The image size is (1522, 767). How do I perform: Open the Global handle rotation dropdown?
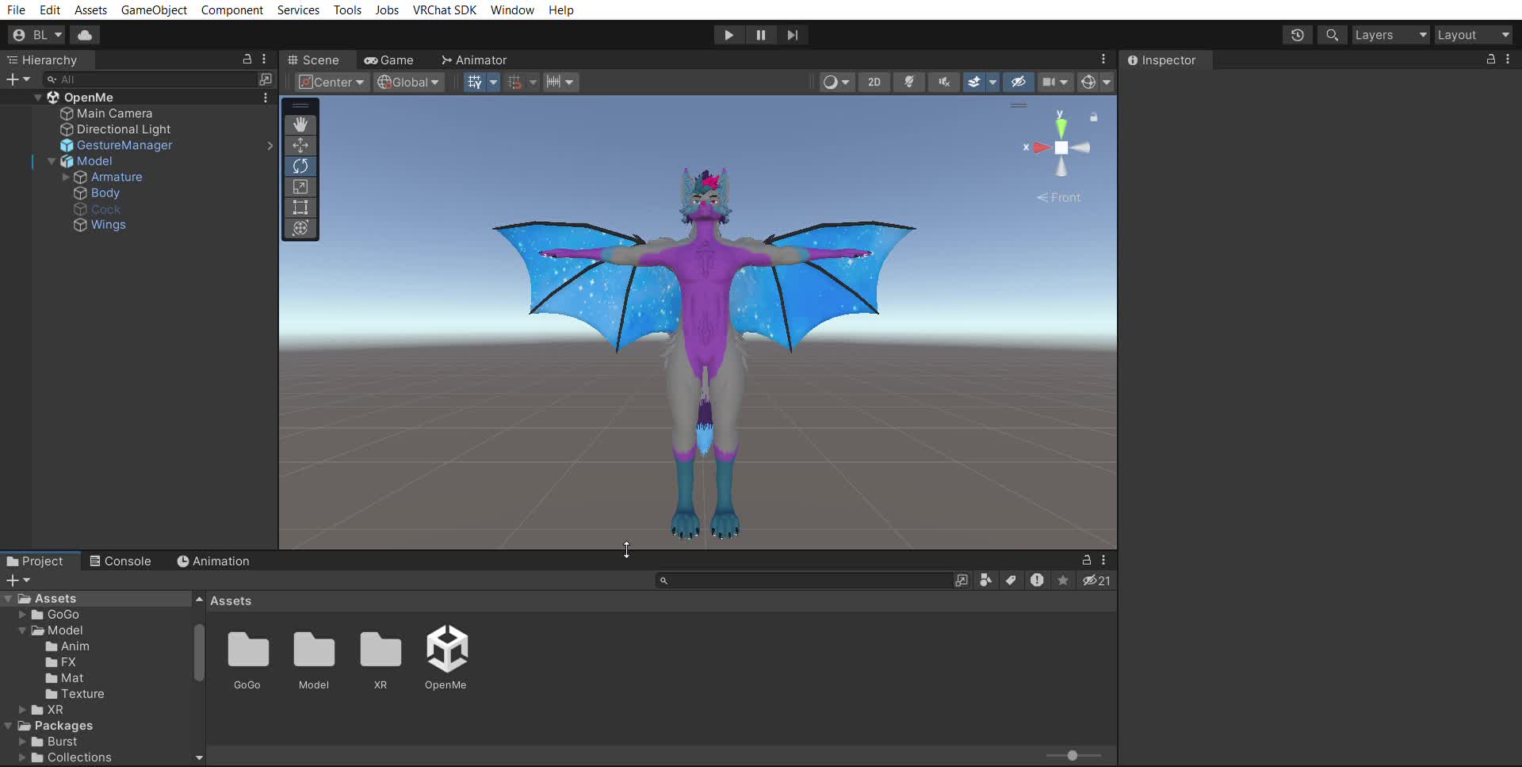point(409,82)
